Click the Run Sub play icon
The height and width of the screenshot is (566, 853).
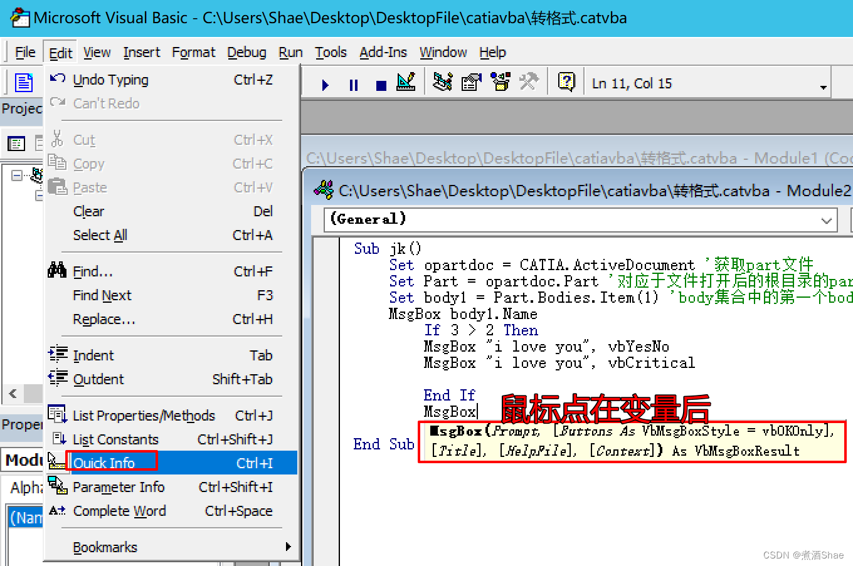coord(325,85)
